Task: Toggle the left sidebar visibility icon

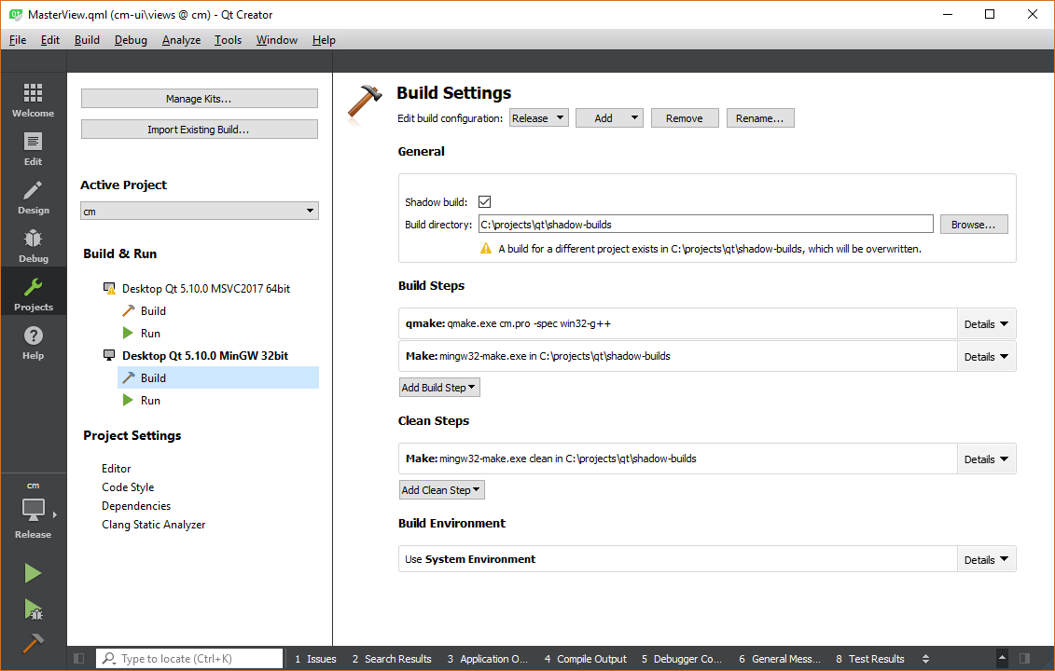Action: (x=78, y=659)
